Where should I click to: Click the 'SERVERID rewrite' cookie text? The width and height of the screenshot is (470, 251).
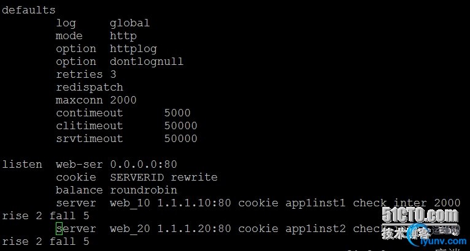pyautogui.click(x=164, y=178)
